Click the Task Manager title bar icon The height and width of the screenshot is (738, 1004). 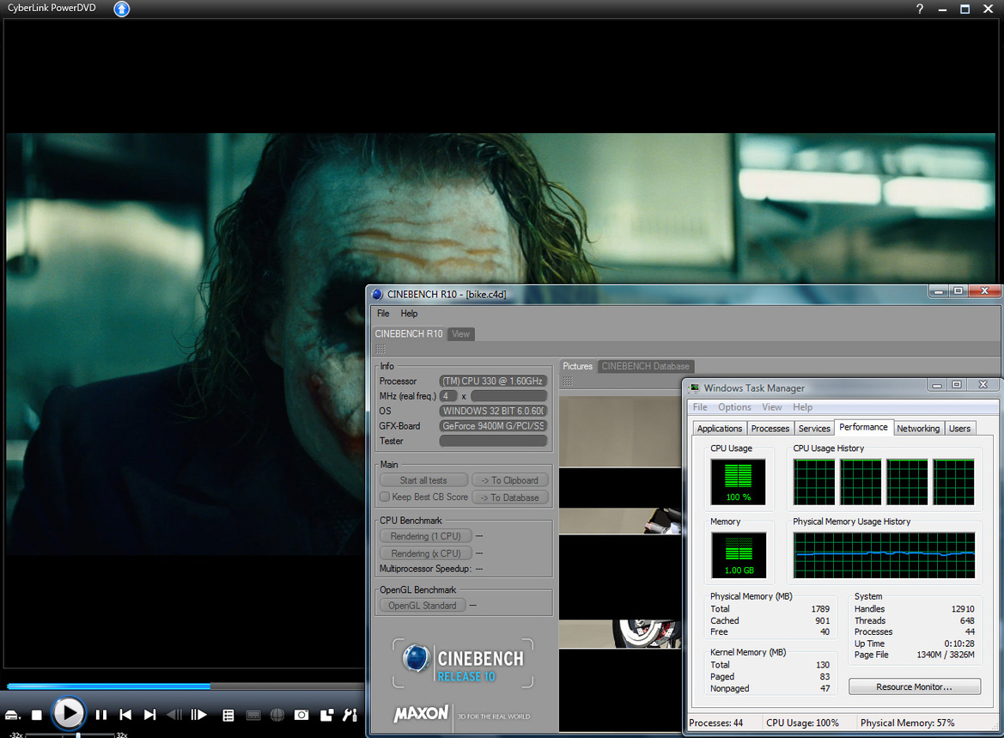tap(694, 388)
